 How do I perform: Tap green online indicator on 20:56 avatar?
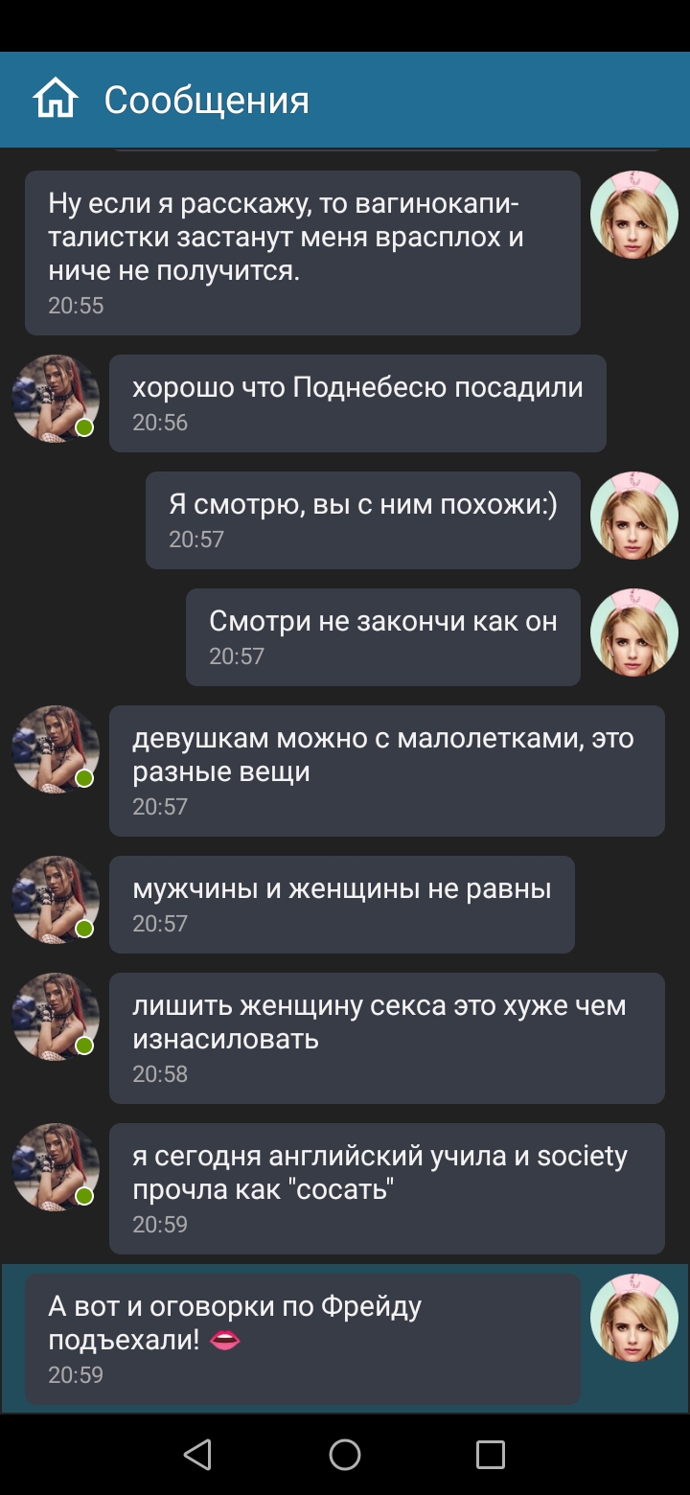tap(84, 427)
